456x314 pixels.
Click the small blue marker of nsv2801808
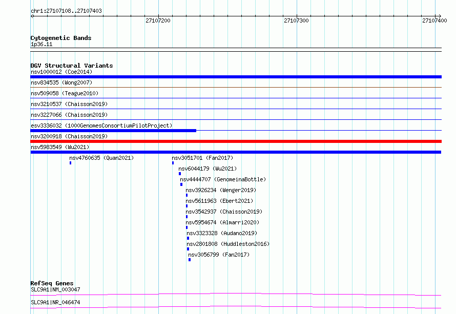pos(188,249)
